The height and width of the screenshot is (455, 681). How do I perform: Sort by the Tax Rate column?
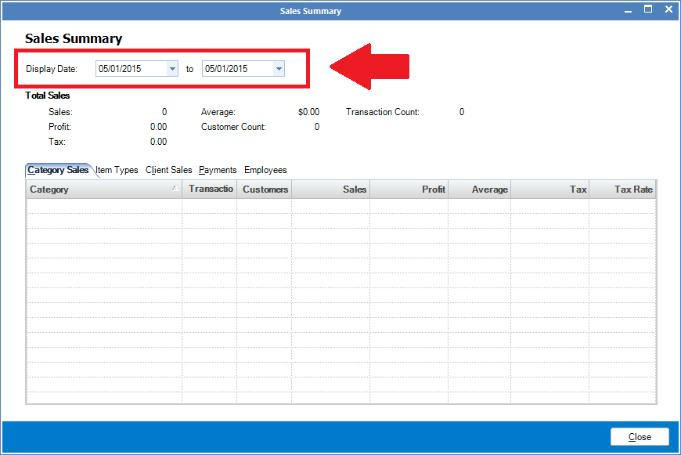[623, 190]
